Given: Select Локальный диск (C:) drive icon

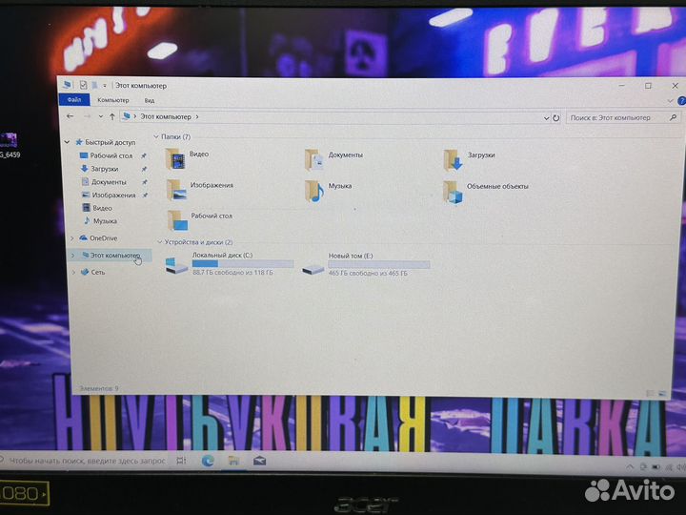Looking at the screenshot, I should (176, 265).
